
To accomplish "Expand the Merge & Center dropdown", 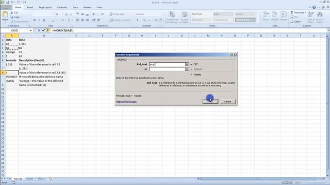I will [x=132, y=20].
